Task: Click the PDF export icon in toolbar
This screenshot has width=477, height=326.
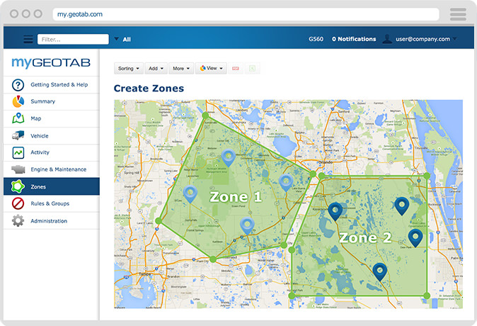Action: (236, 69)
